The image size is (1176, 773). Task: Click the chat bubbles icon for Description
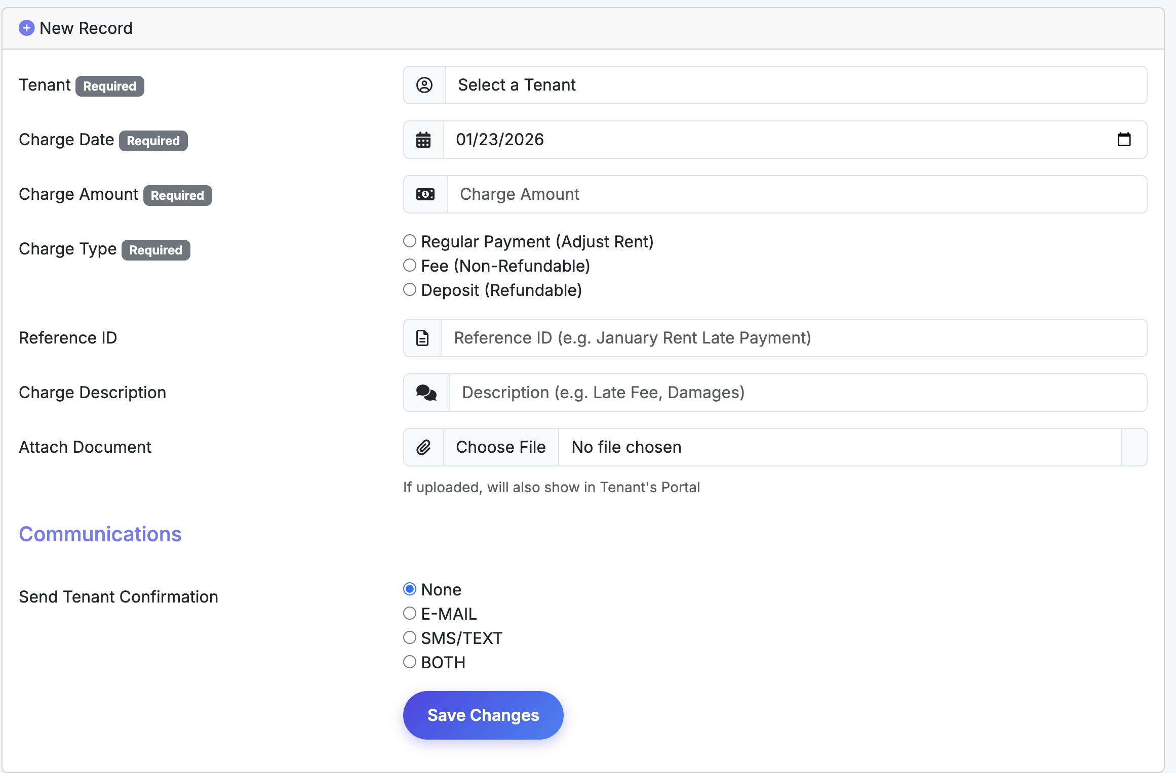coord(426,393)
